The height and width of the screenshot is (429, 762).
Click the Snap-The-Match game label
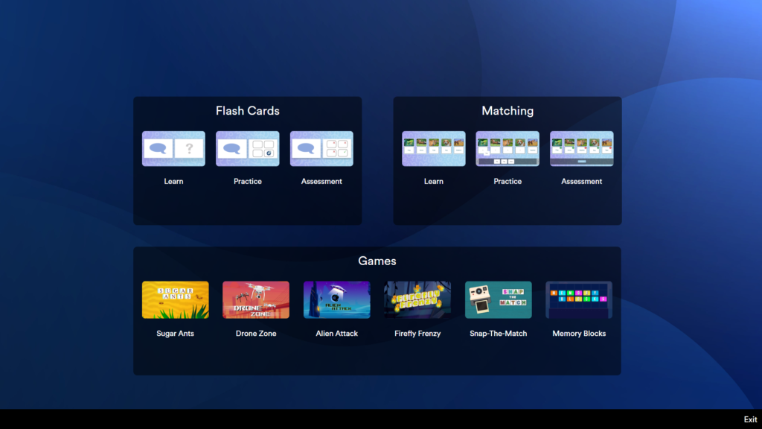tap(498, 334)
